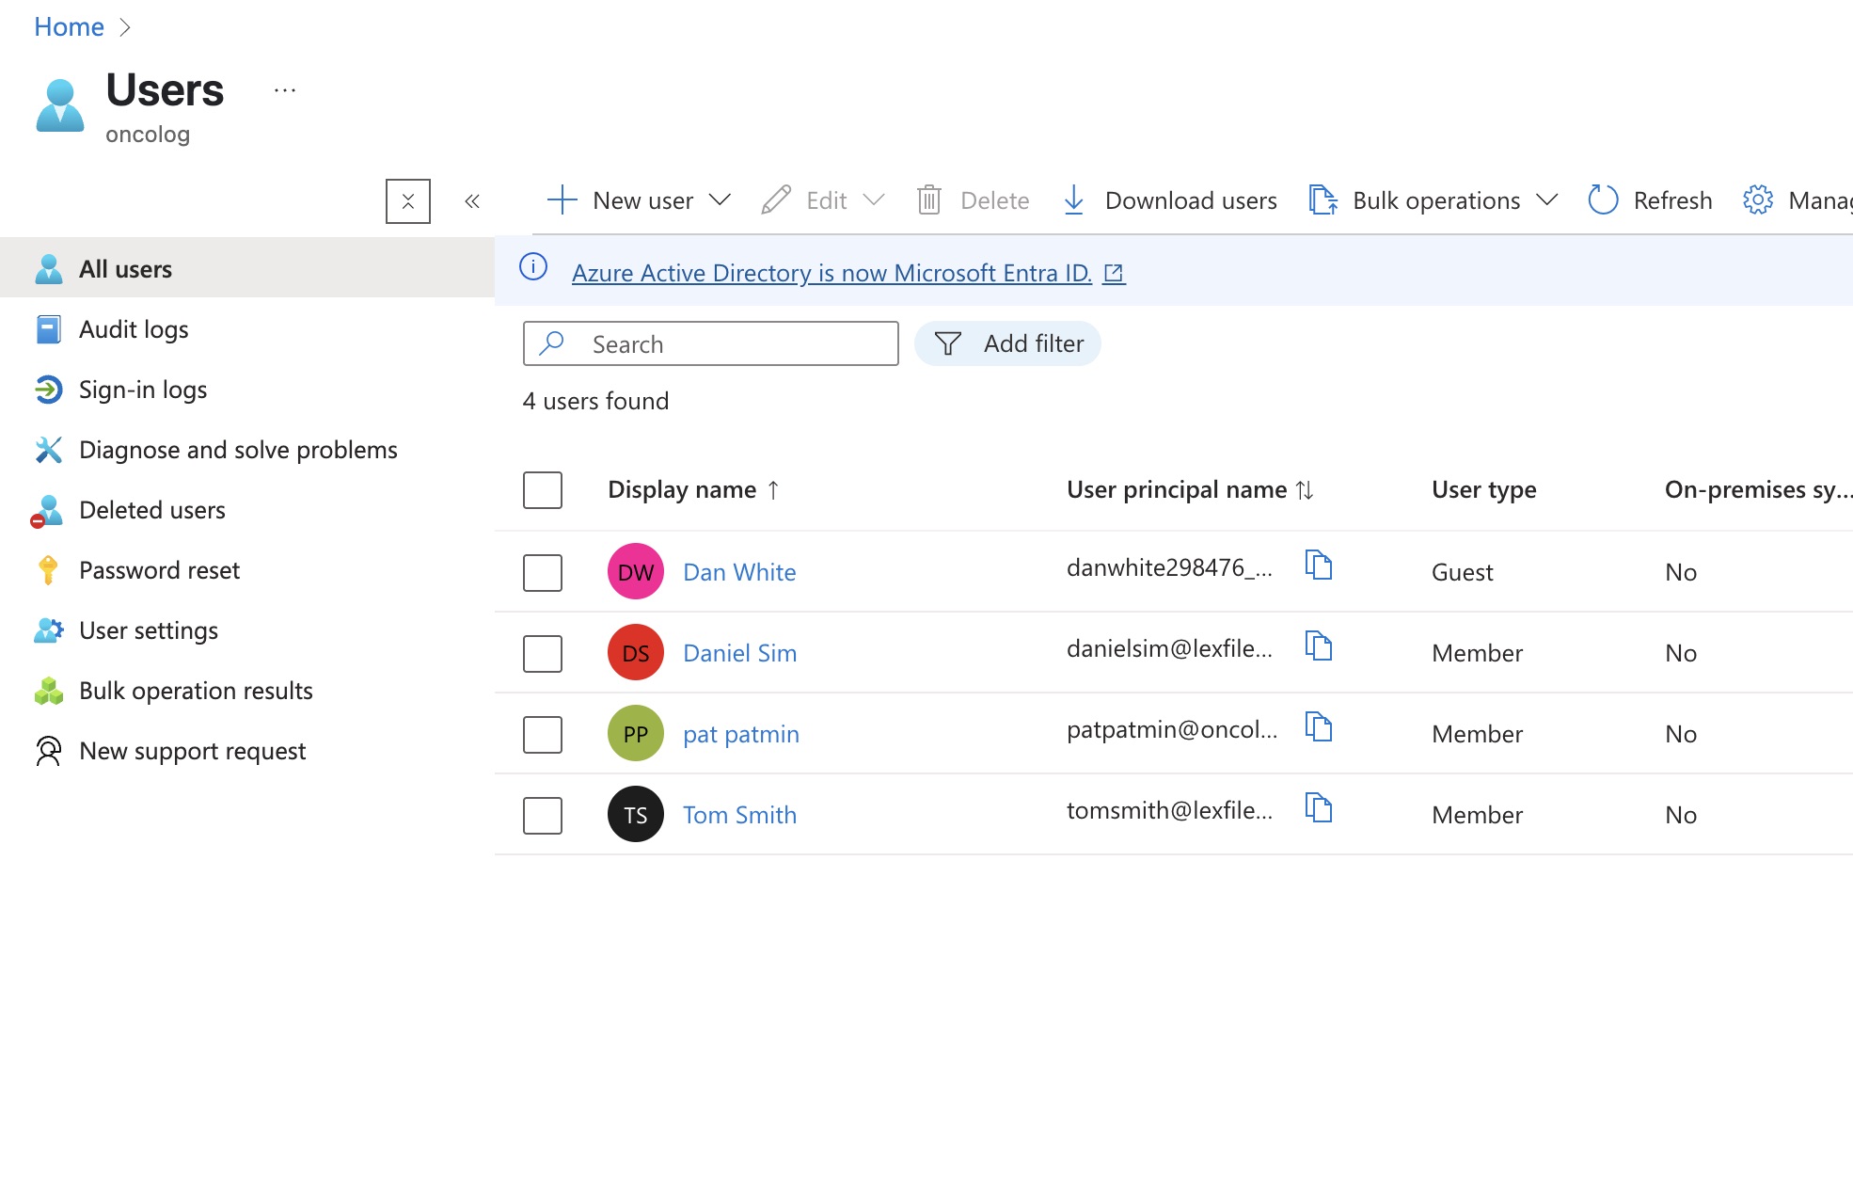This screenshot has height=1195, width=1853.
Task: Click the Users page avatar icon
Action: [x=60, y=105]
